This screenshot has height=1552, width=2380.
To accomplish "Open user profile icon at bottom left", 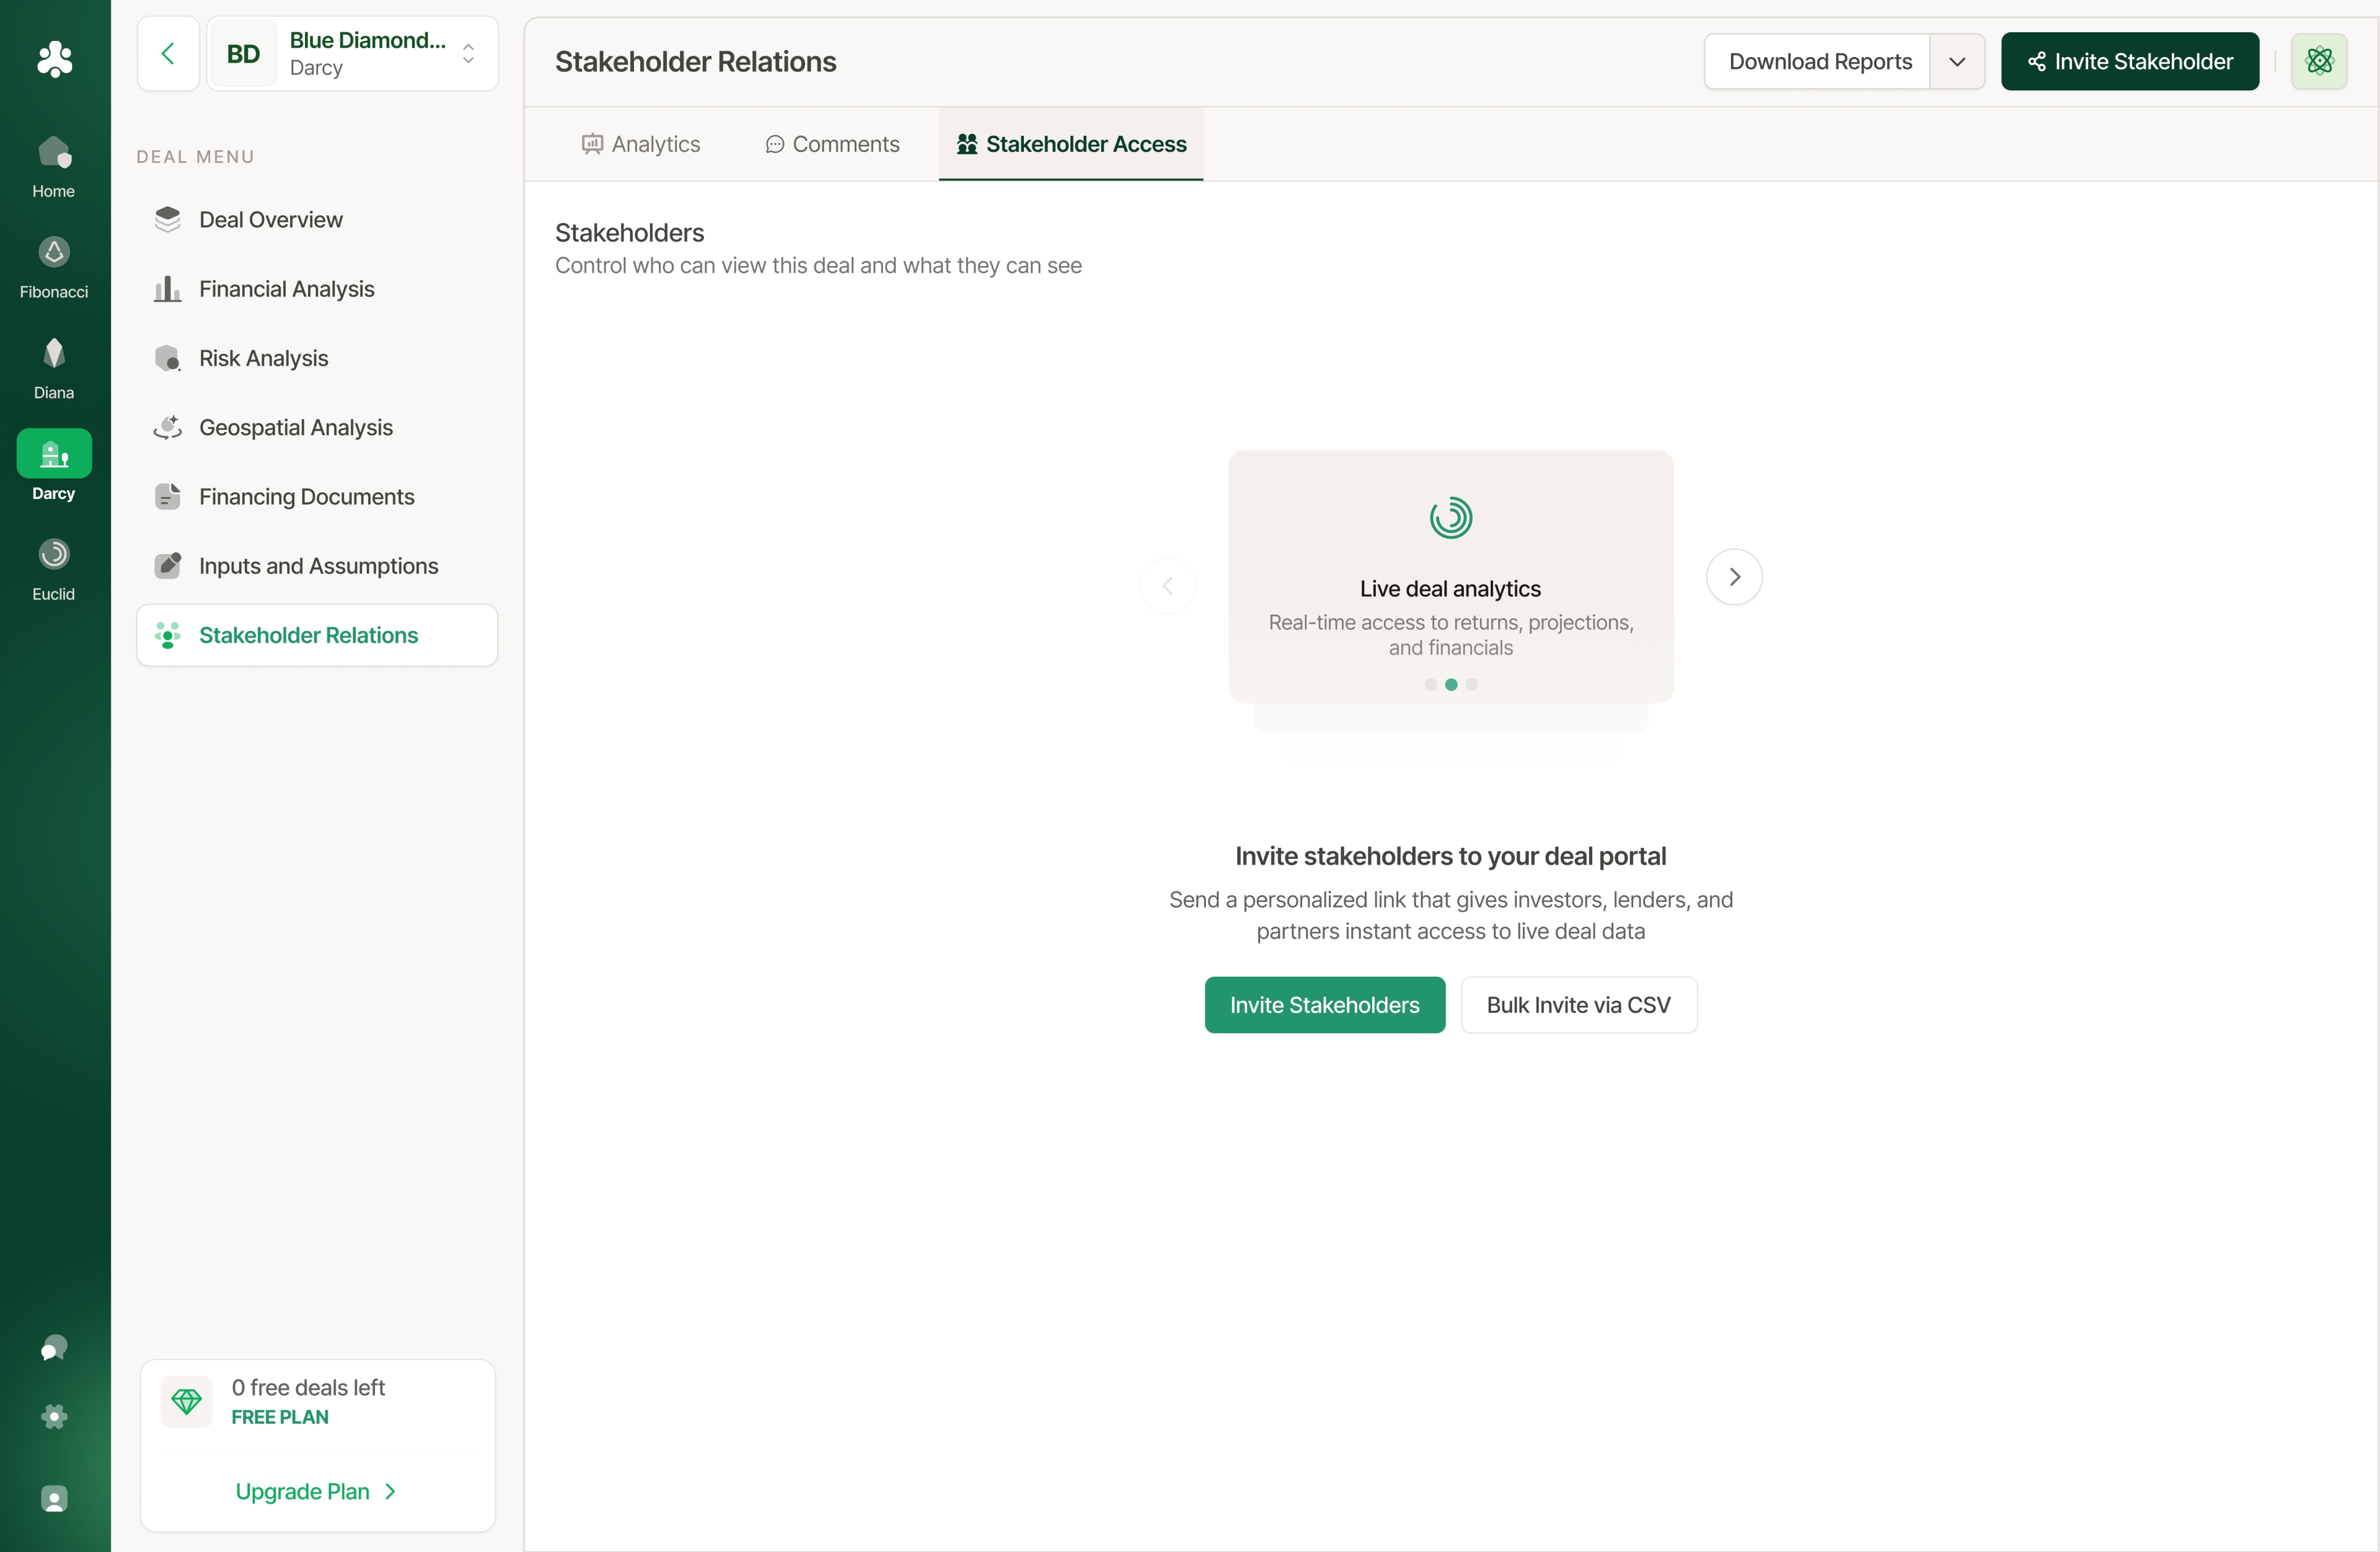I will [54, 1498].
